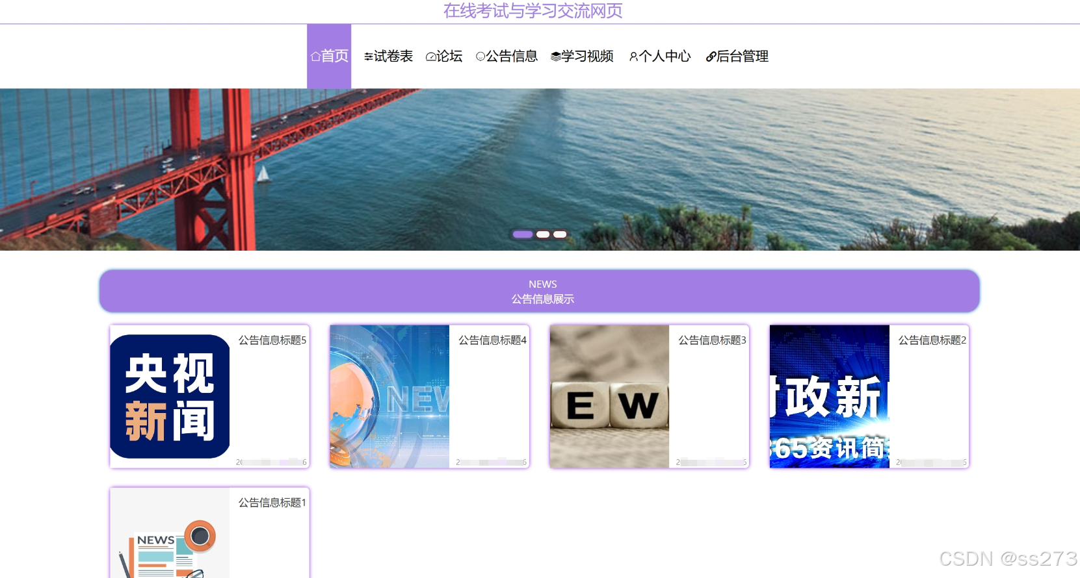Open the 学习视频 menu item
Viewport: 1080px width, 578px height.
tap(583, 57)
